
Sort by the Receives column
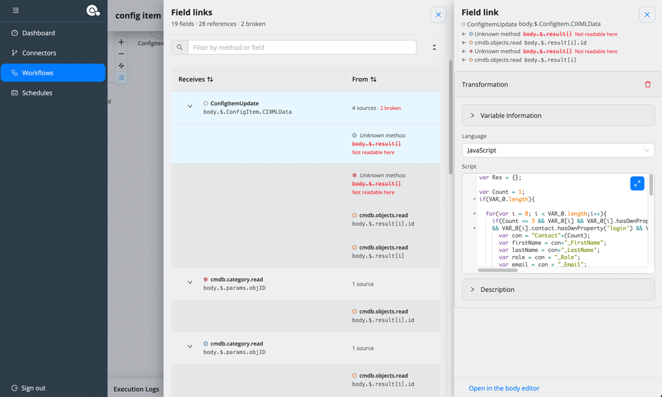click(195, 79)
